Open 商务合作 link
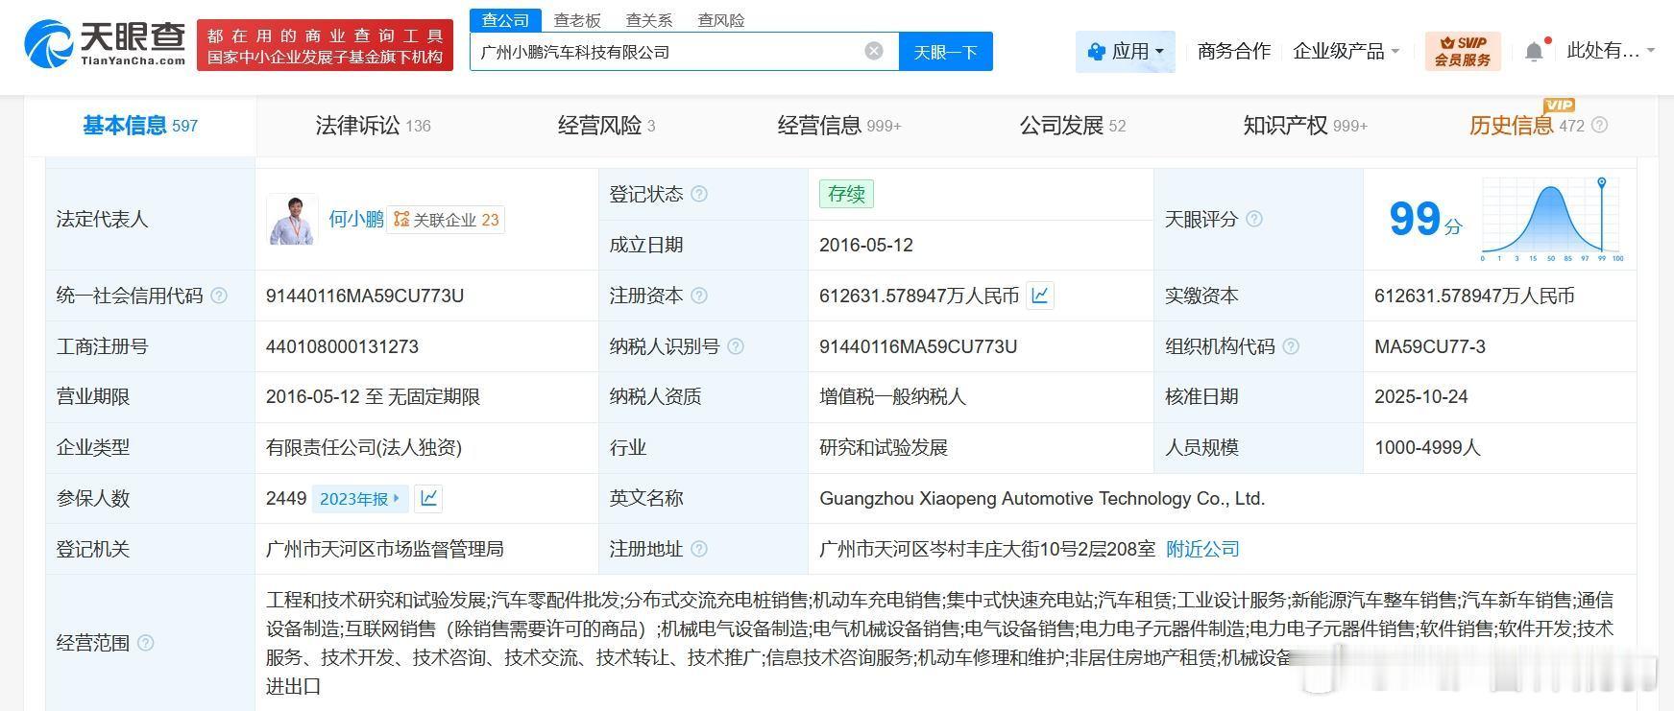Image resolution: width=1674 pixels, height=711 pixels. (1234, 51)
